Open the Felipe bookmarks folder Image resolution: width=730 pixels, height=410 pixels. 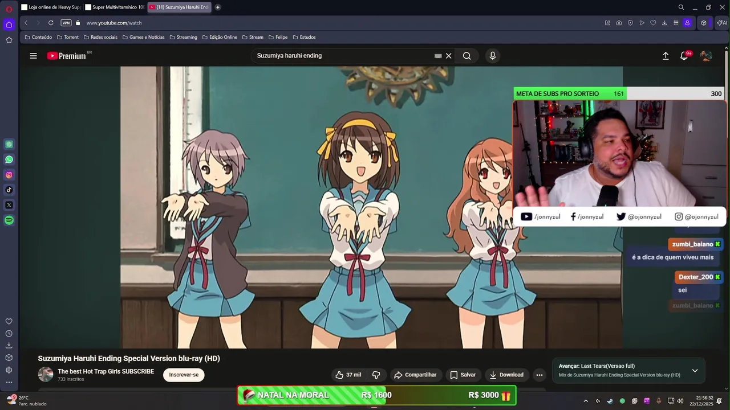(x=278, y=37)
